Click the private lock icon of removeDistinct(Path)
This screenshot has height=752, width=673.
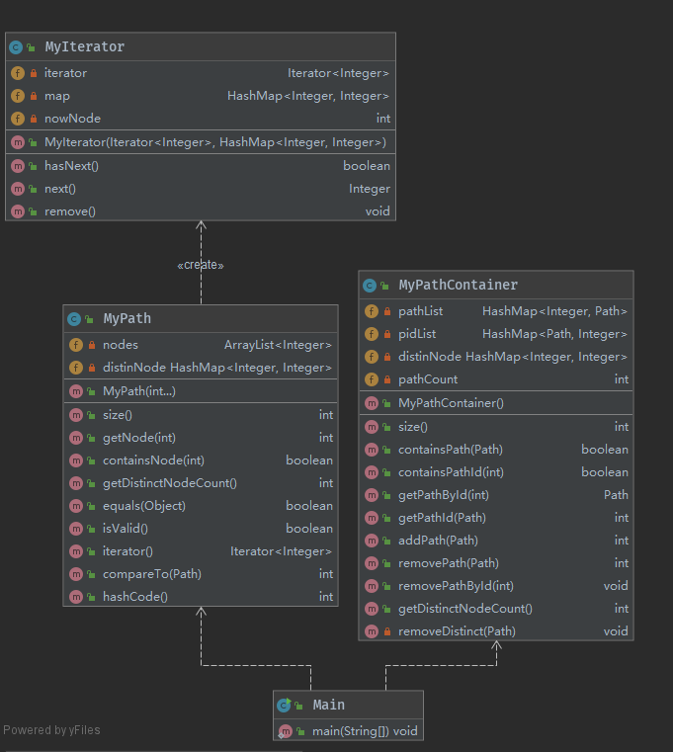point(387,631)
